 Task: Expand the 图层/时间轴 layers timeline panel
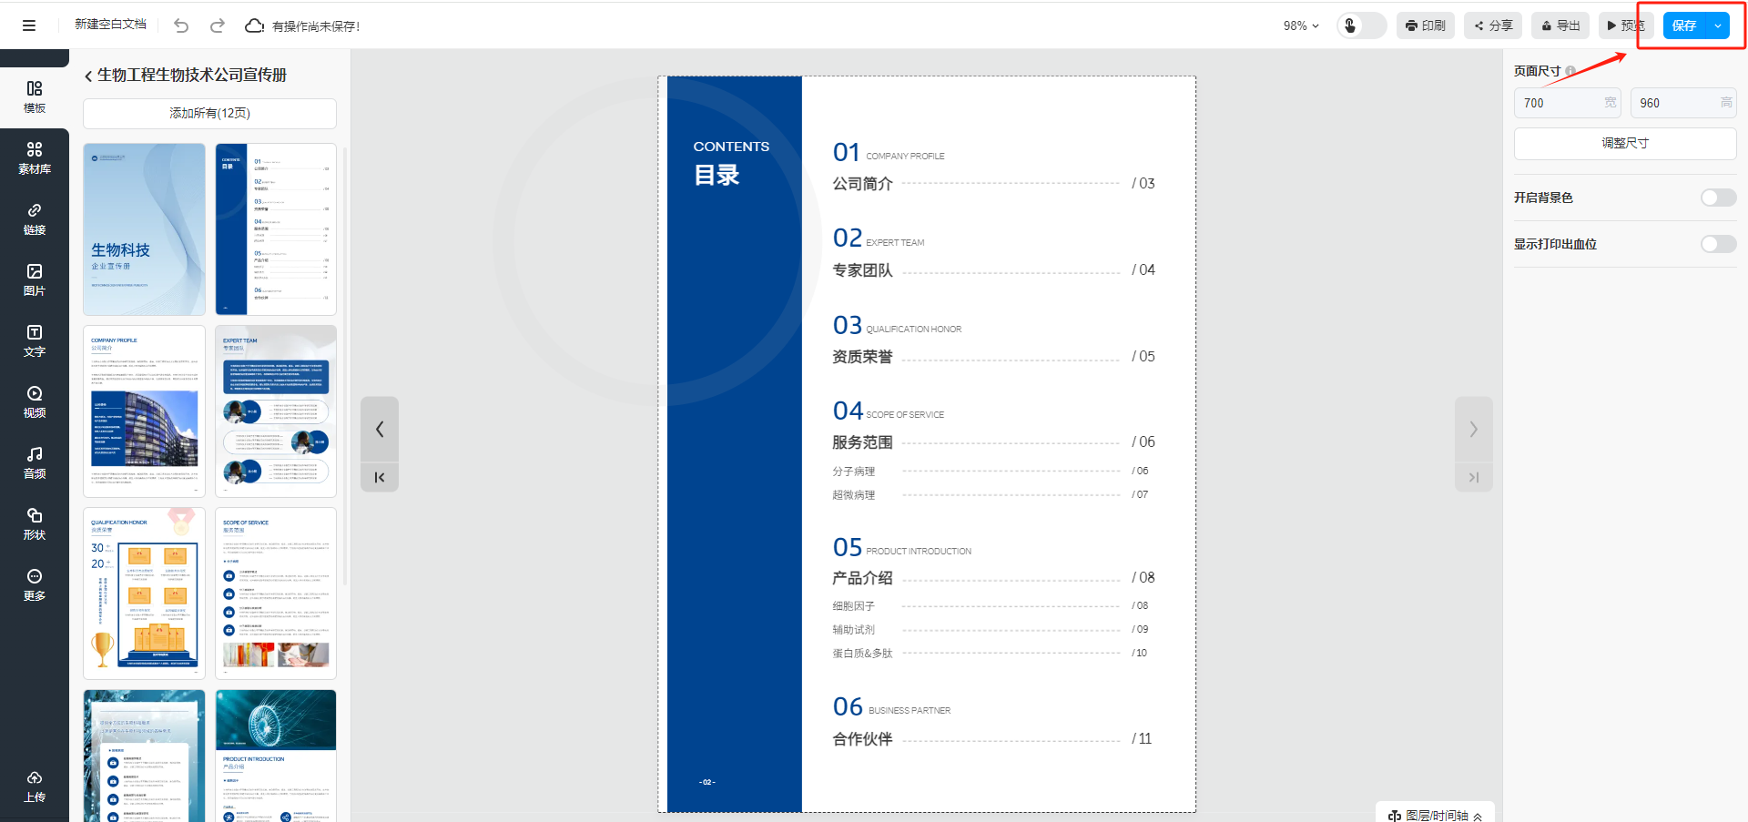(1436, 815)
